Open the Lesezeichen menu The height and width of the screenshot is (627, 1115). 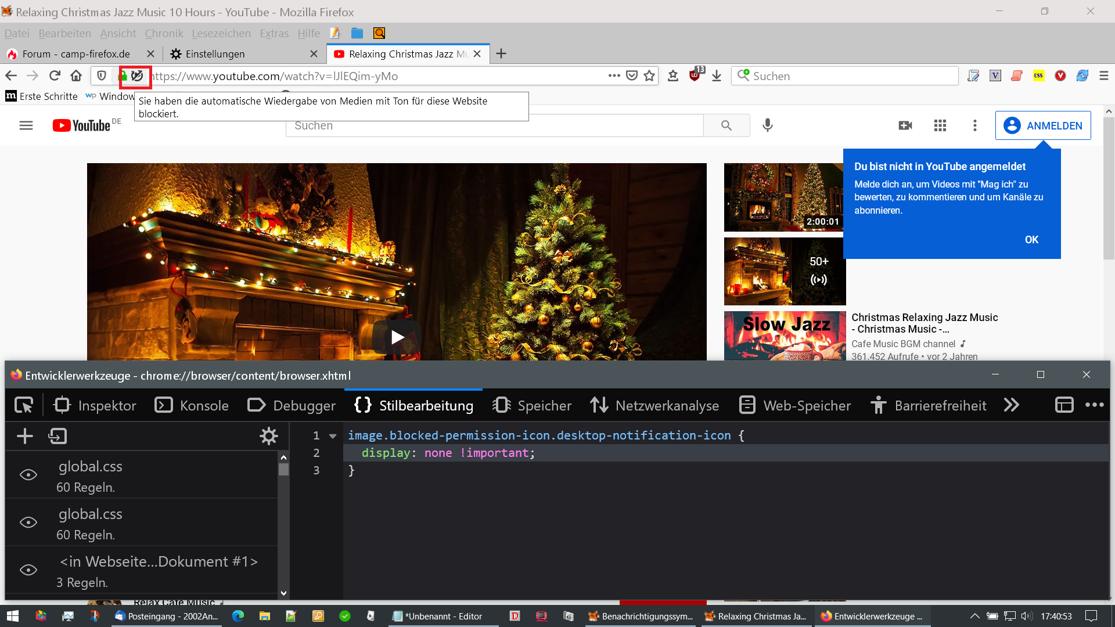tap(221, 34)
